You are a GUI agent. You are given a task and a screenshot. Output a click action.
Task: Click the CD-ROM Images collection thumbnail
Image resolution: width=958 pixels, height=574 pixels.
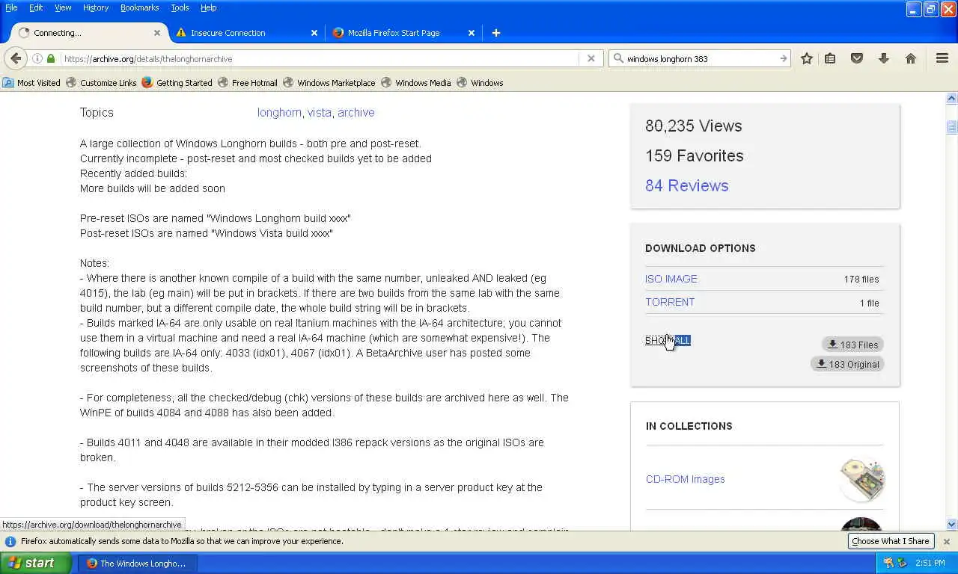(x=862, y=479)
